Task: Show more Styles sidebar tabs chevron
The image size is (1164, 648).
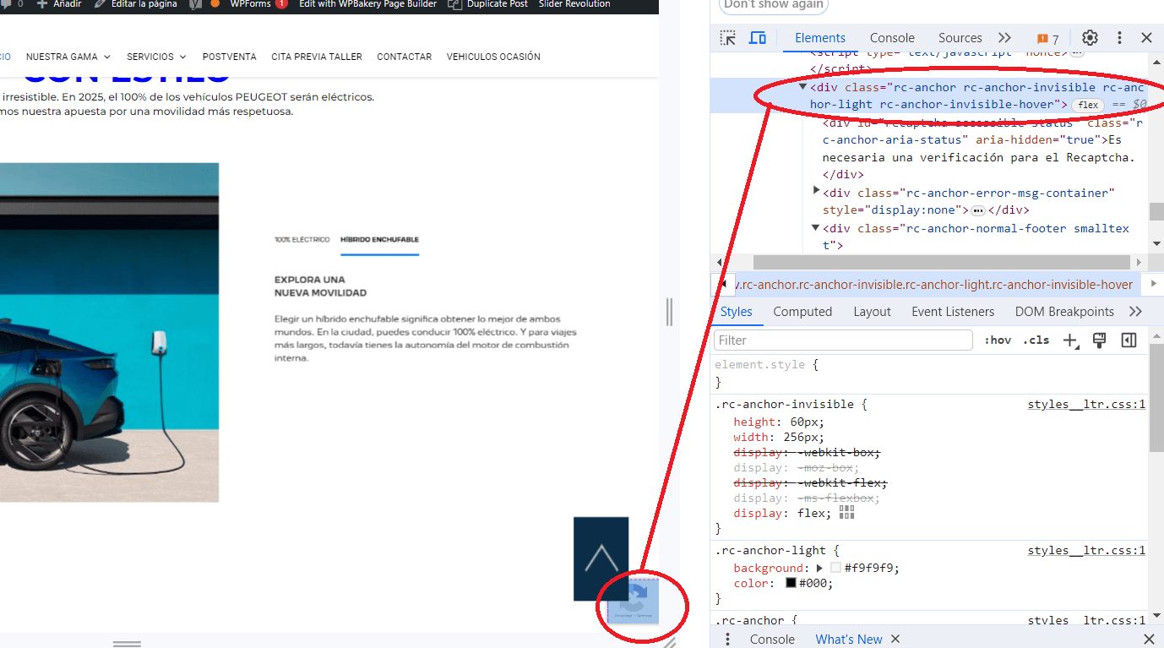Action: click(1135, 312)
